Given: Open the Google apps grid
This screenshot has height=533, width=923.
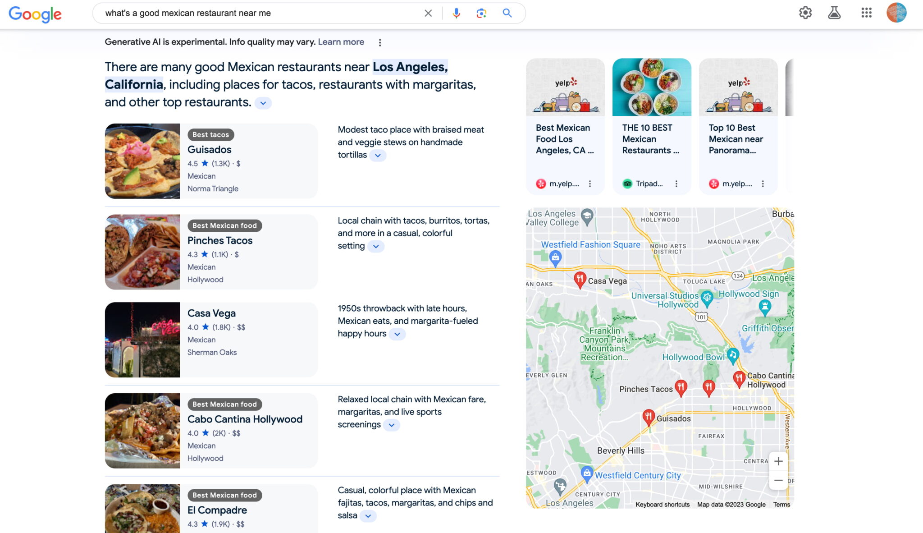Looking at the screenshot, I should (x=866, y=13).
